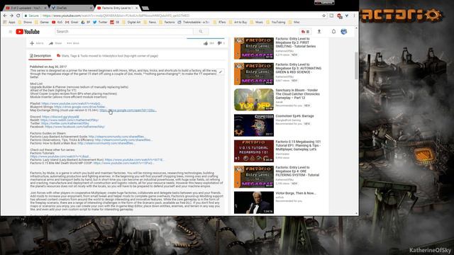Open the Art to Buy bookmark folder

coord(238,22)
